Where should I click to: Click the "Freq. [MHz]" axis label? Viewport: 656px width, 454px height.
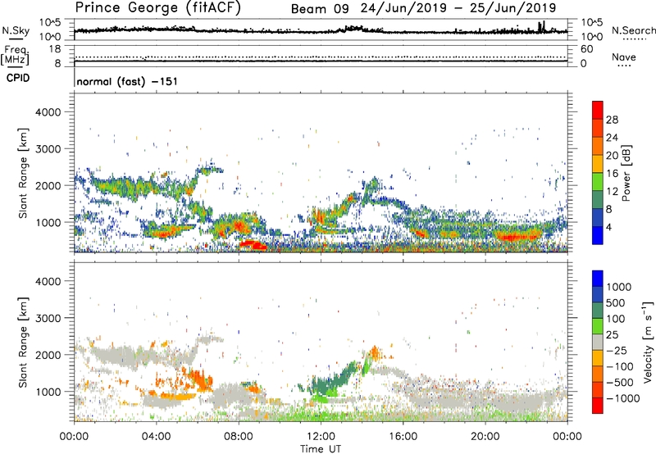click(x=16, y=55)
